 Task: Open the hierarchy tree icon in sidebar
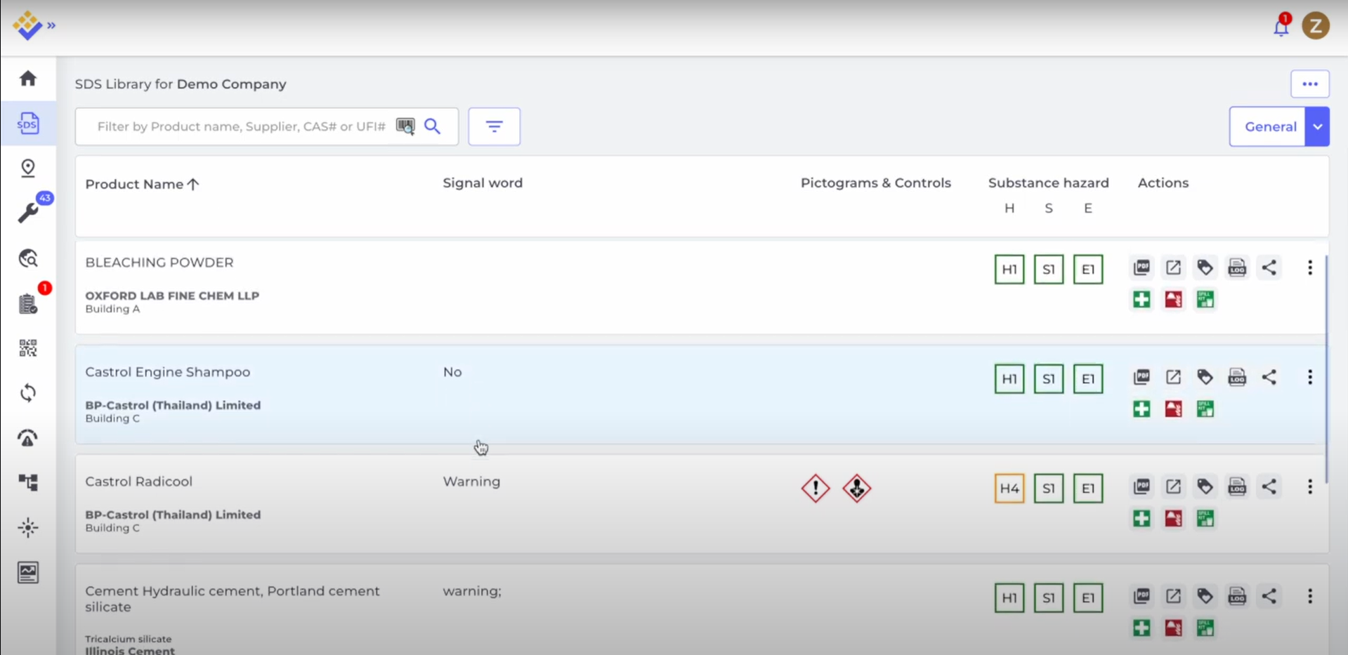coord(28,482)
